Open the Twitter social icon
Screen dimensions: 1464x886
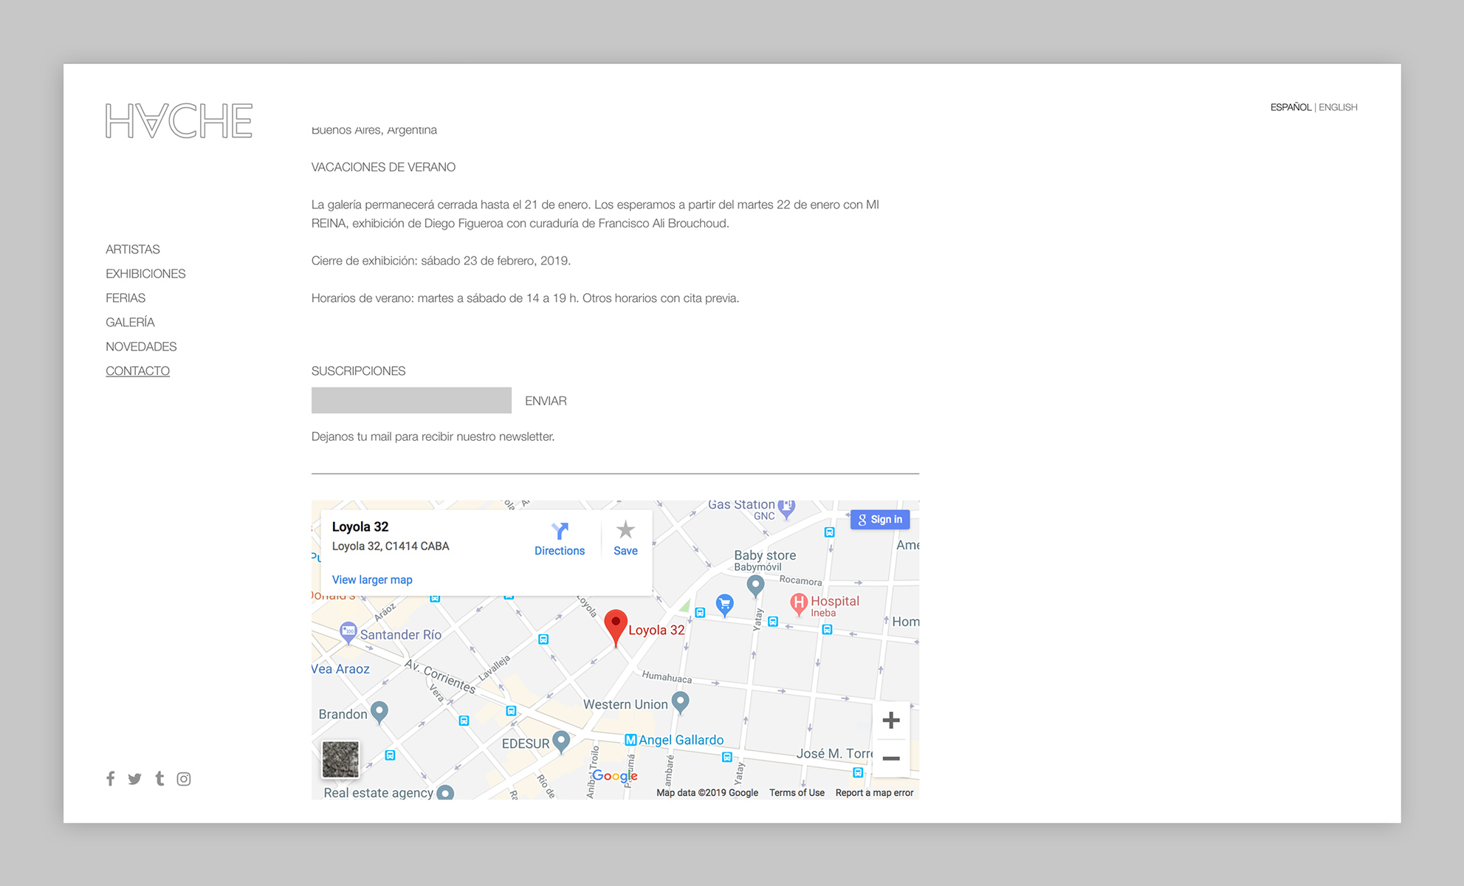tap(134, 778)
